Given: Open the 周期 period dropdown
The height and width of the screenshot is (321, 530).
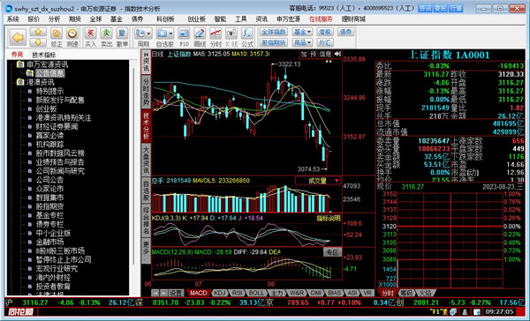Looking at the screenshot, I should coord(143,37).
